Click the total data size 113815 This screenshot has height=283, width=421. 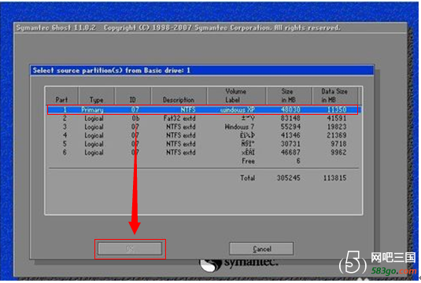coord(334,178)
